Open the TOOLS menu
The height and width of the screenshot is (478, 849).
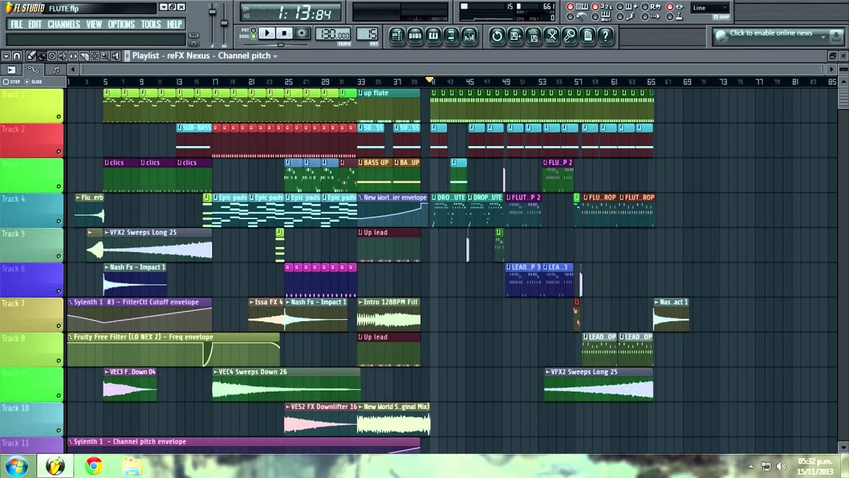point(151,25)
